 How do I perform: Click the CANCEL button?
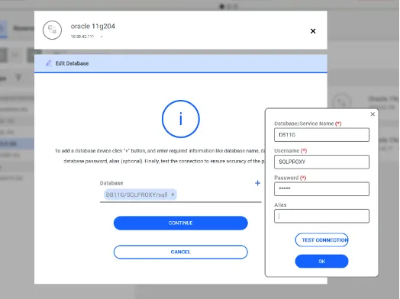pyautogui.click(x=181, y=252)
